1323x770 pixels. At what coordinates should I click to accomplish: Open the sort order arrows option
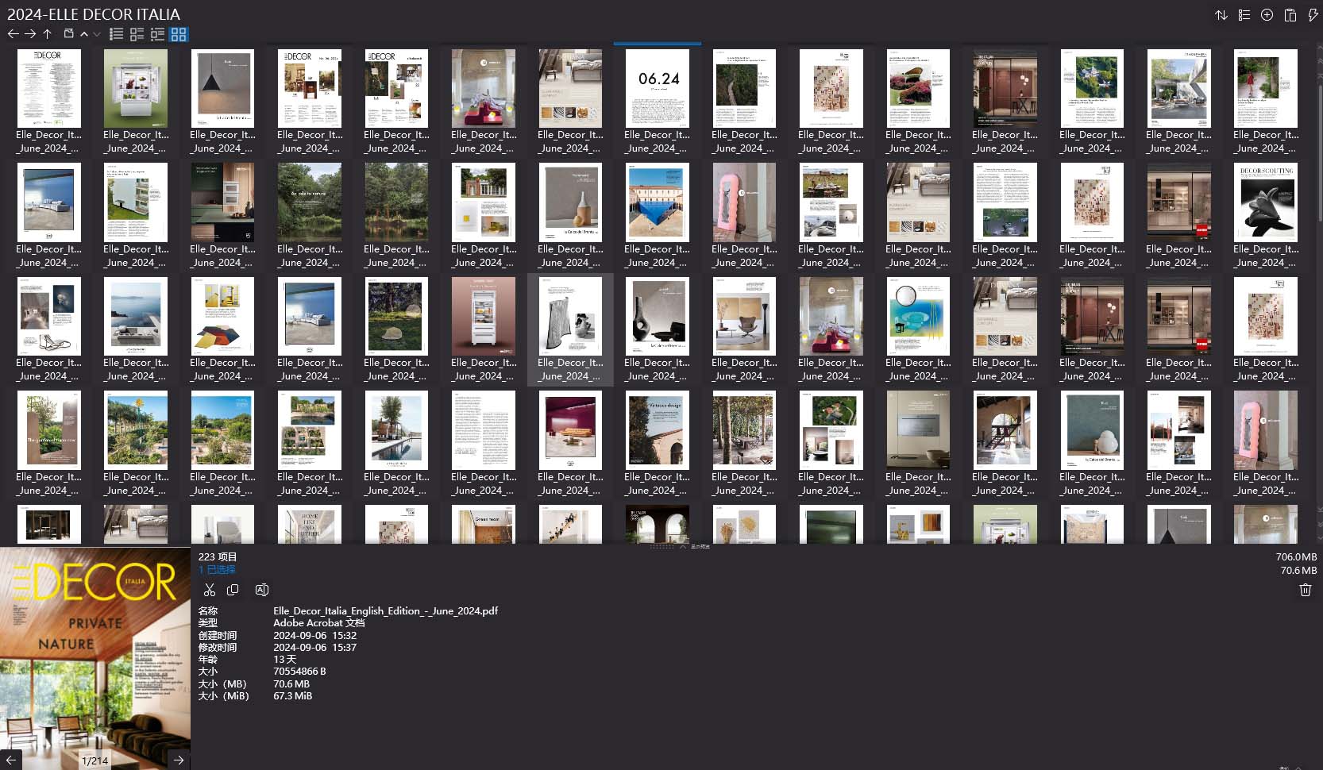click(x=1221, y=15)
